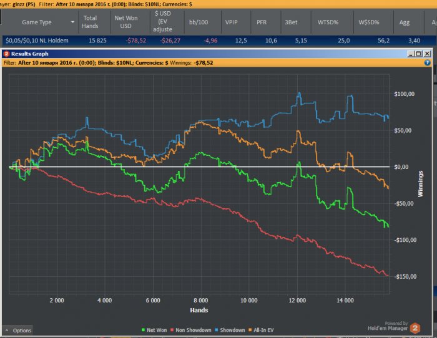
Task: Click the -$150,00 y-axis tick label
Action: click(x=405, y=276)
